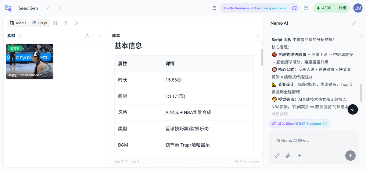Open the help question mark icon
This screenshot has height=171, width=366.
click(x=306, y=8)
